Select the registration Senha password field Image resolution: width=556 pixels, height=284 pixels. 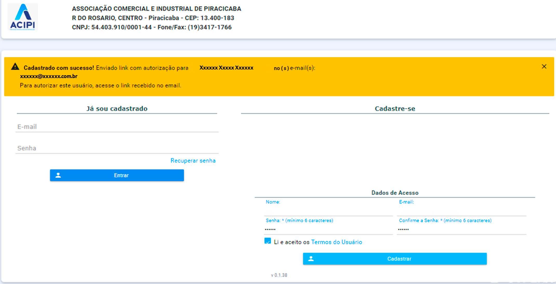pyautogui.click(x=328, y=229)
